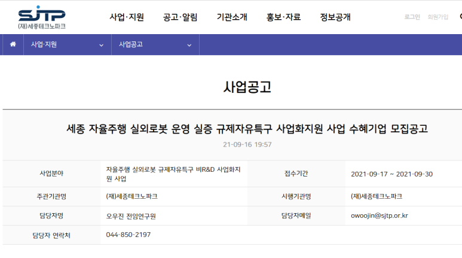Click the period 2021-09-17 ~ 2021-09-30
The width and height of the screenshot is (462, 258).
coord(391,174)
